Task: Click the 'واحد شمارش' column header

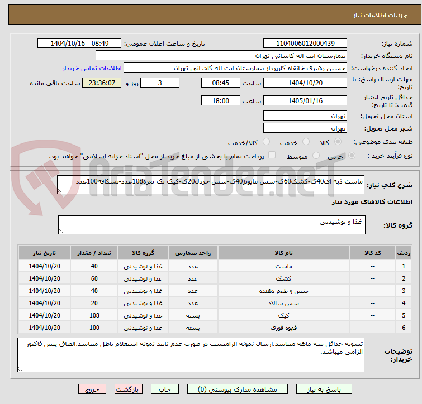Action: pyautogui.click(x=193, y=253)
